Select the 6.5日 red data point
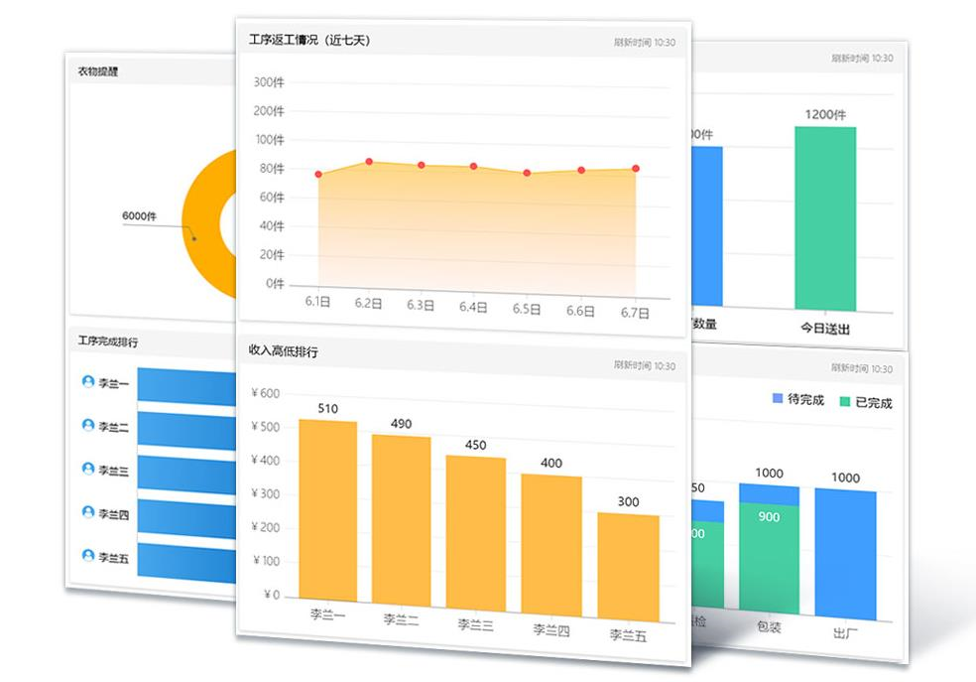 pos(527,173)
